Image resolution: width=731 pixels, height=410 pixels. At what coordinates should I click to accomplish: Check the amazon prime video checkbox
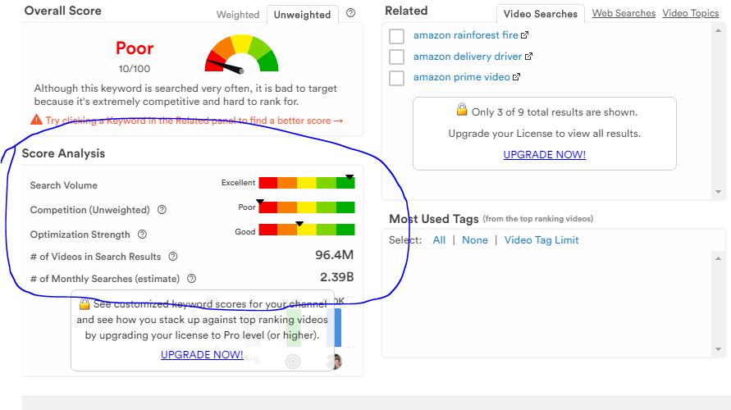click(x=397, y=78)
